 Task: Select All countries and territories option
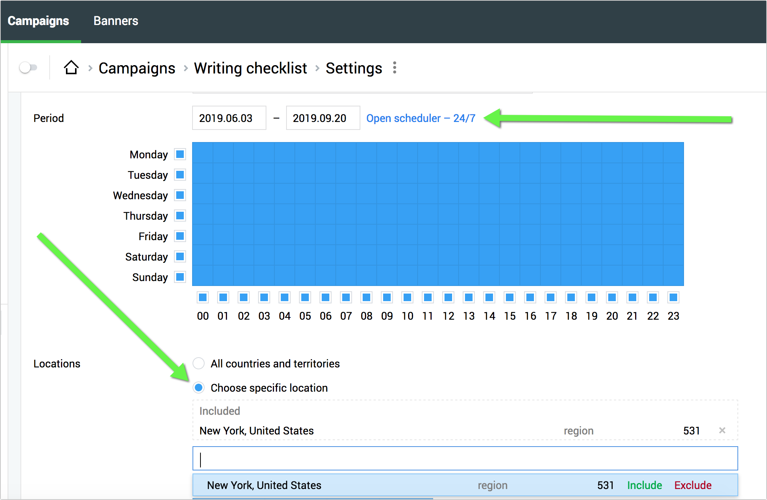coord(199,363)
